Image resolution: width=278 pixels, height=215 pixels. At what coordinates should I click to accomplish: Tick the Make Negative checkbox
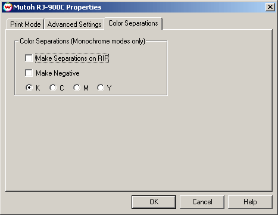29,73
